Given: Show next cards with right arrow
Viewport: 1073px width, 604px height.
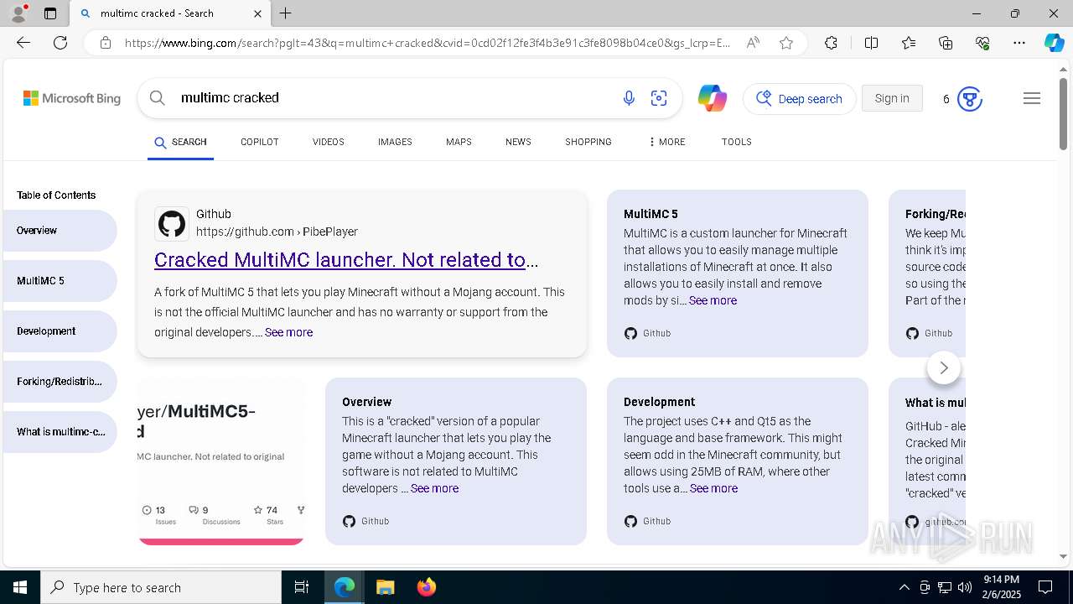Looking at the screenshot, I should point(944,367).
